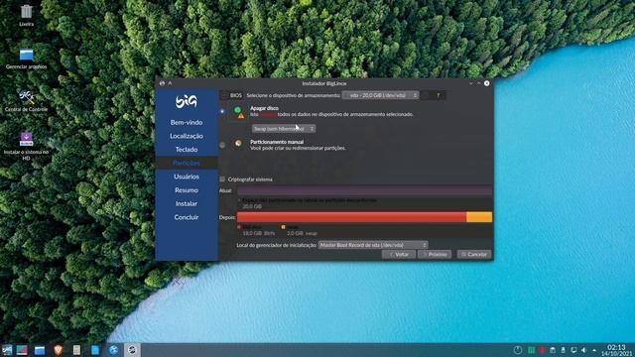Open the volume control in tray
Image resolution: width=635 pixels, height=357 pixels.
click(584, 350)
